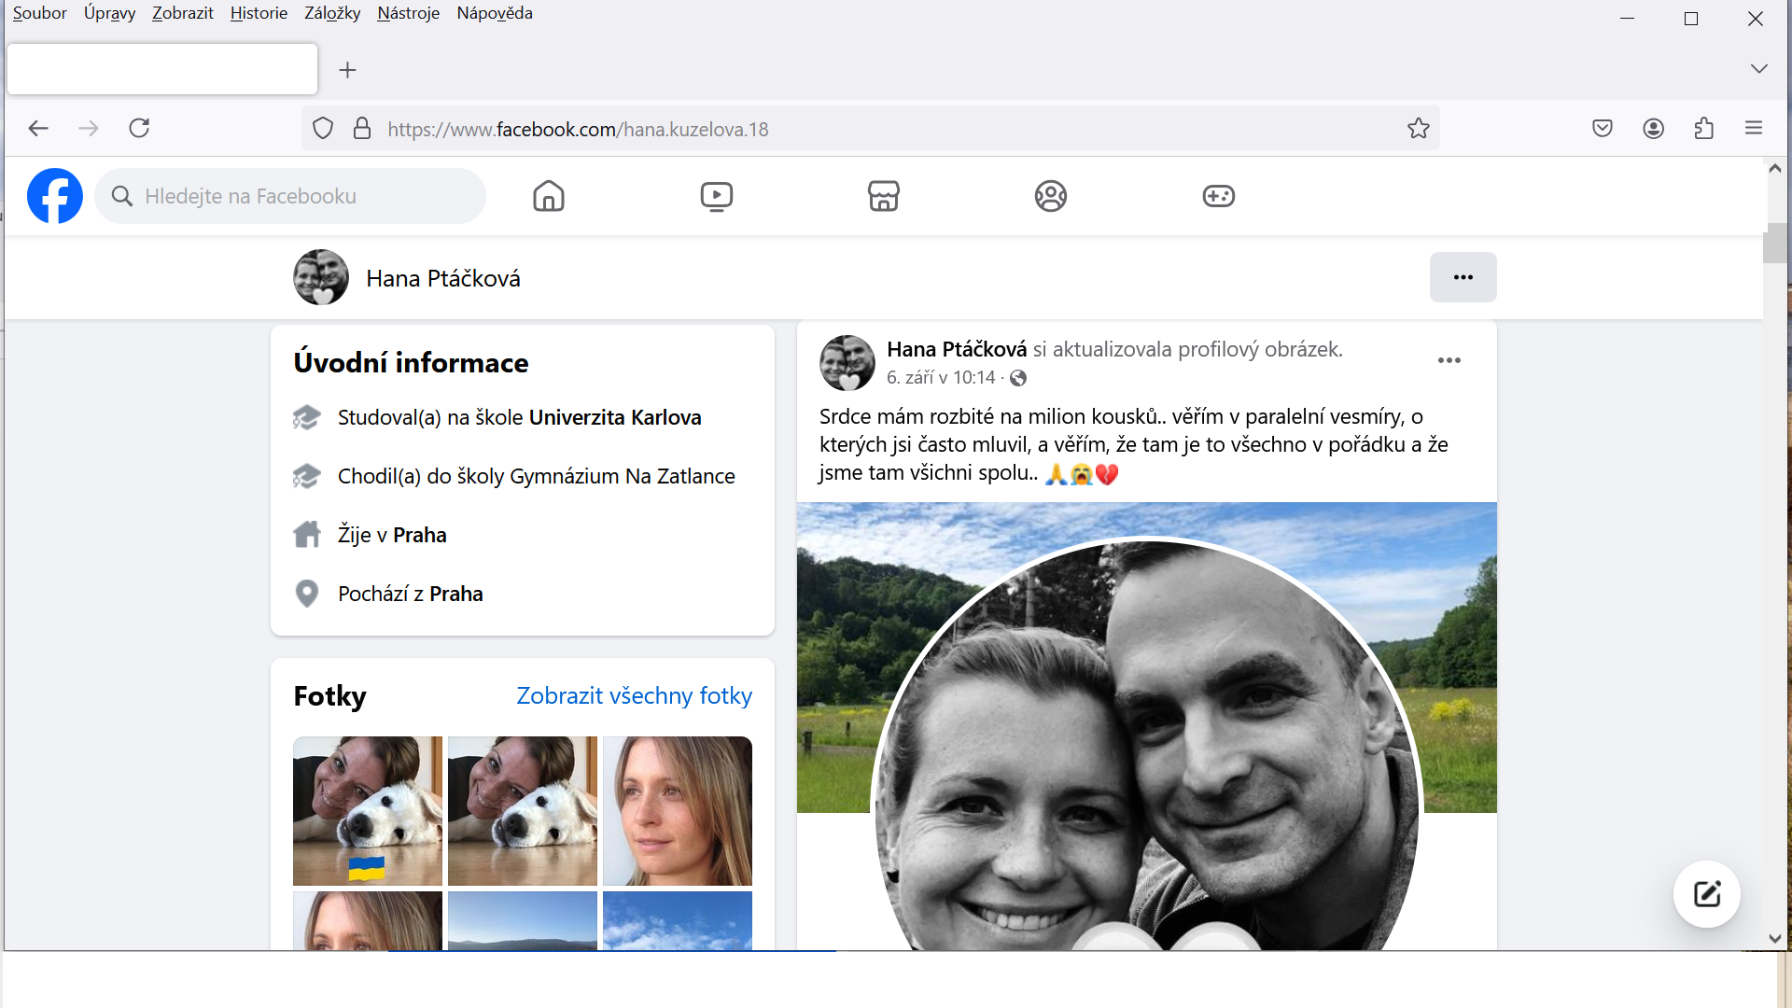Open photo thumbnail with Ukrainian flag
The width and height of the screenshot is (1792, 1008).
point(367,810)
